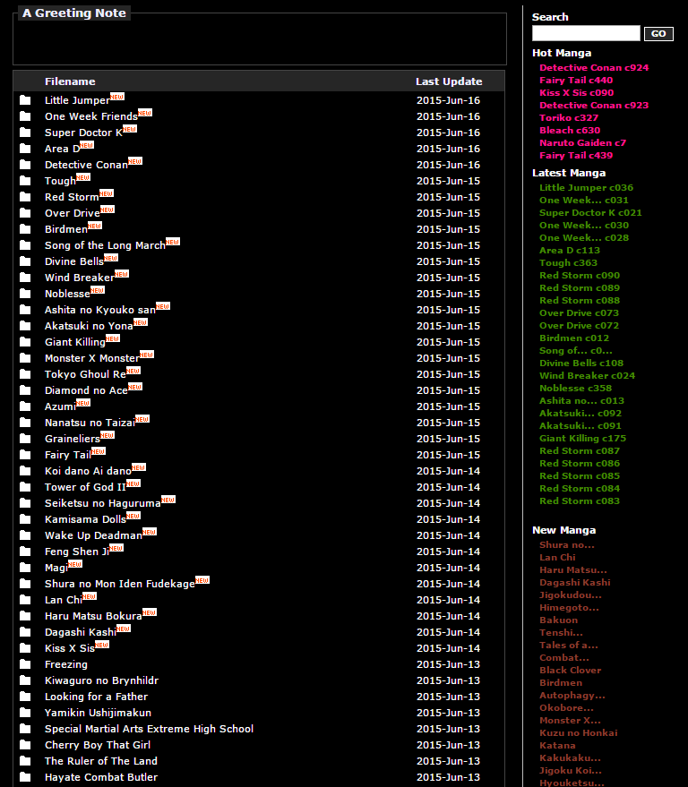Image resolution: width=688 pixels, height=787 pixels.
Task: Open the Seiketsu no Haguruma folder
Action: 102,503
